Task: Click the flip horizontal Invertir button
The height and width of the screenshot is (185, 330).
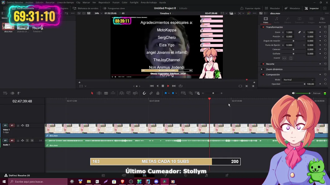Action: (284, 58)
